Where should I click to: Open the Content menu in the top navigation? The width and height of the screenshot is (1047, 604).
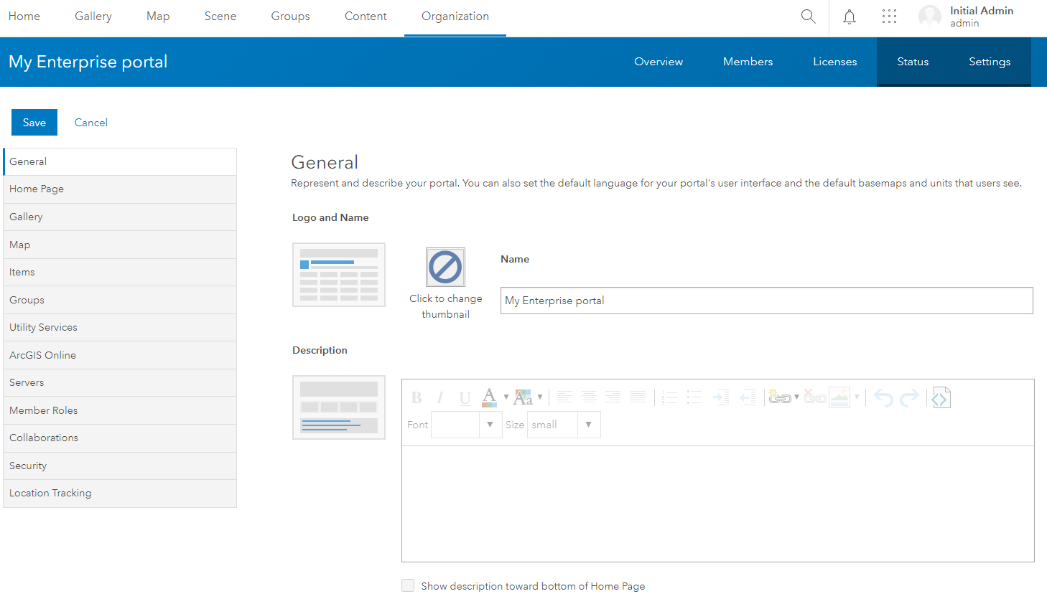pyautogui.click(x=366, y=16)
